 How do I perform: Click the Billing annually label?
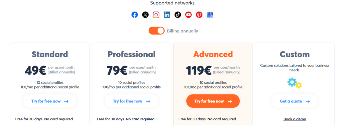[x=183, y=31]
